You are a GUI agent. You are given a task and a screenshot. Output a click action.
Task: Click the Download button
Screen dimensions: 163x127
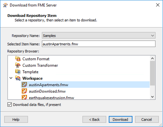point(120,120)
